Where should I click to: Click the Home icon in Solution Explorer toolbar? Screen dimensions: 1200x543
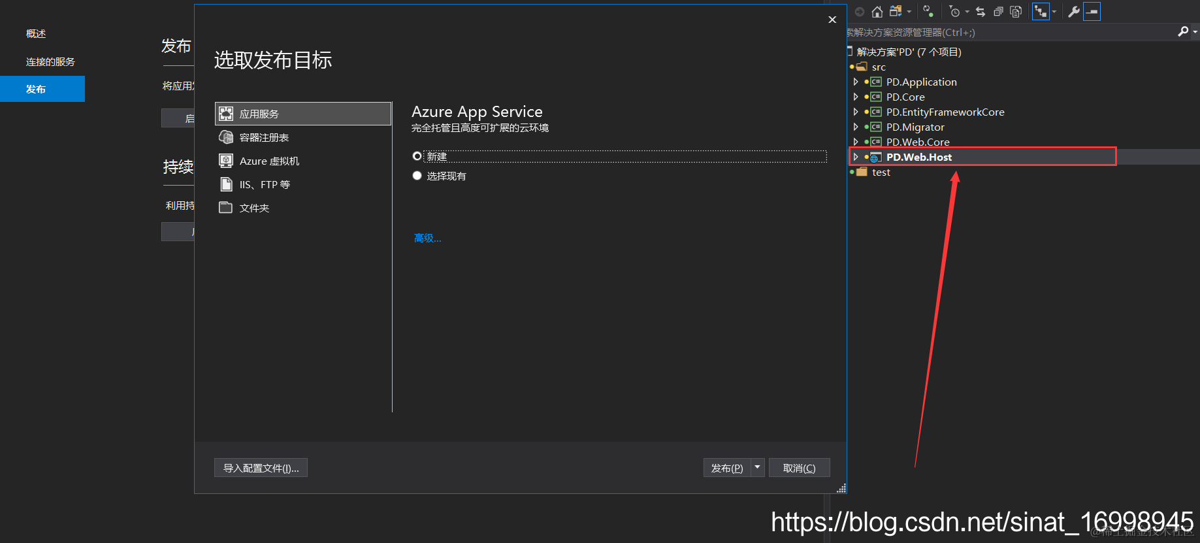[877, 12]
